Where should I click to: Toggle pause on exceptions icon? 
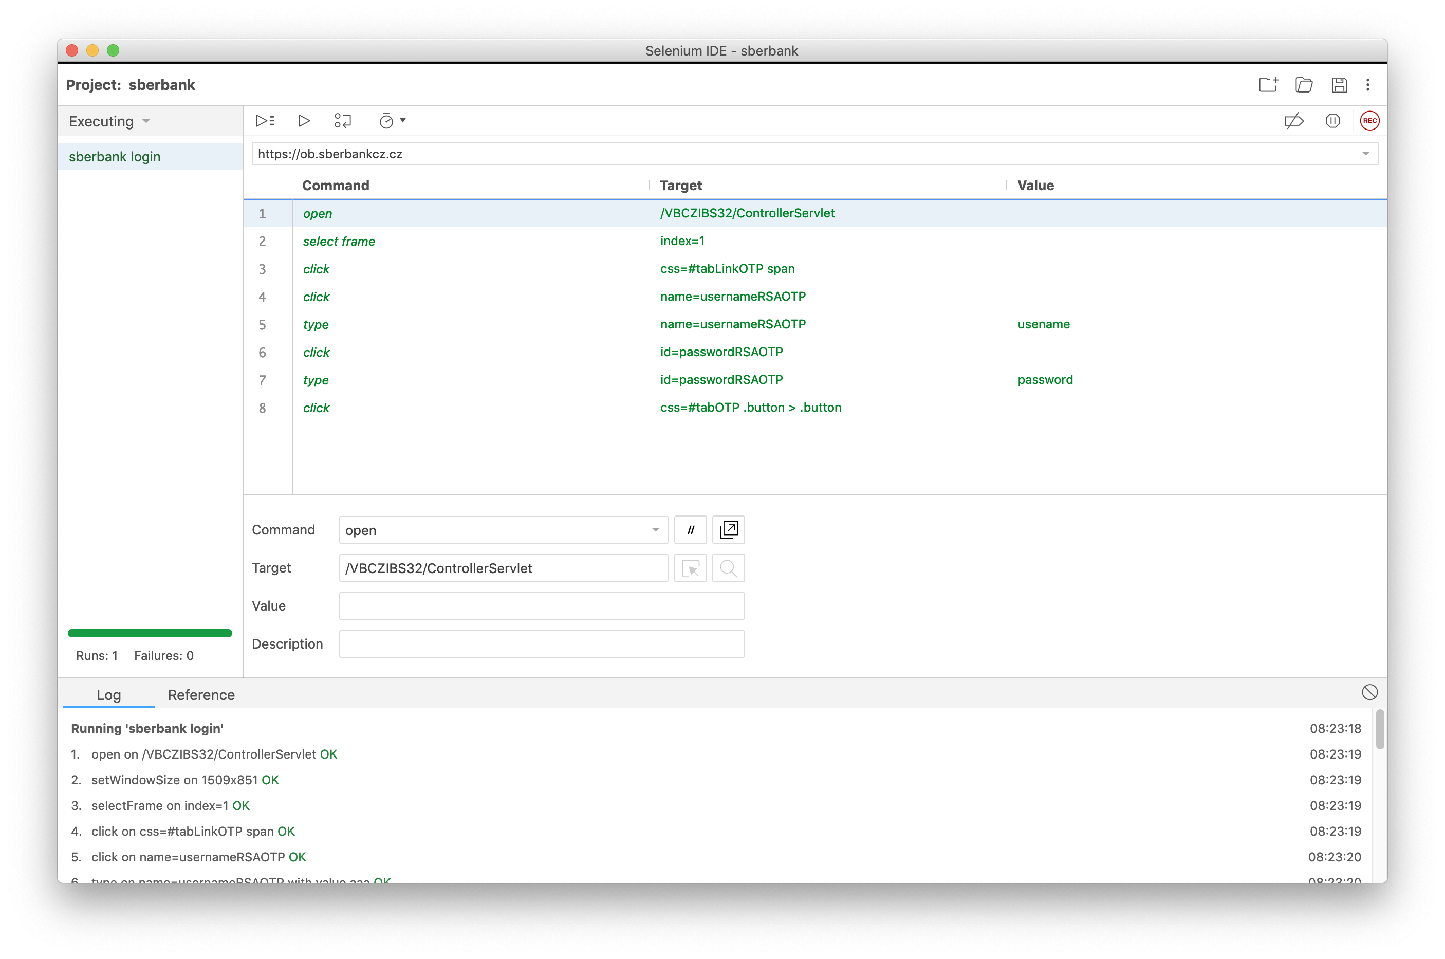tap(1332, 120)
